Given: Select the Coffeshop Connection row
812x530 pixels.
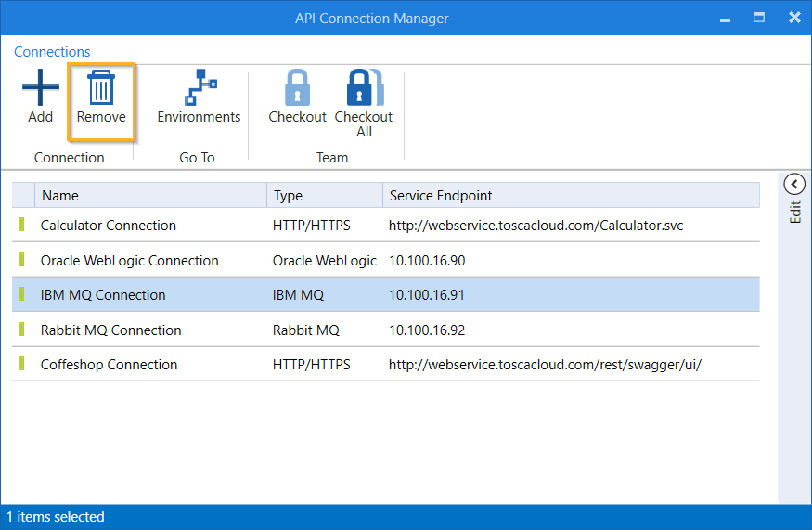Looking at the screenshot, I should coord(109,365).
